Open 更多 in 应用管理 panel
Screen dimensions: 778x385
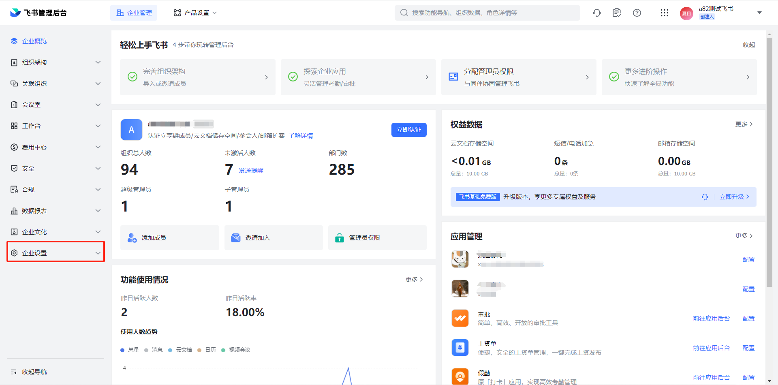pyautogui.click(x=744, y=236)
